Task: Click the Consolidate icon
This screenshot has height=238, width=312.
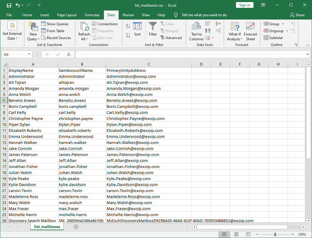Action: [218, 24]
